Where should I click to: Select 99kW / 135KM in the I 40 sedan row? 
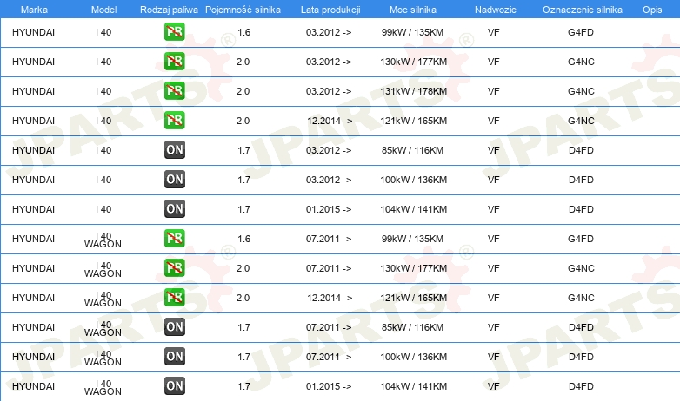coord(412,32)
